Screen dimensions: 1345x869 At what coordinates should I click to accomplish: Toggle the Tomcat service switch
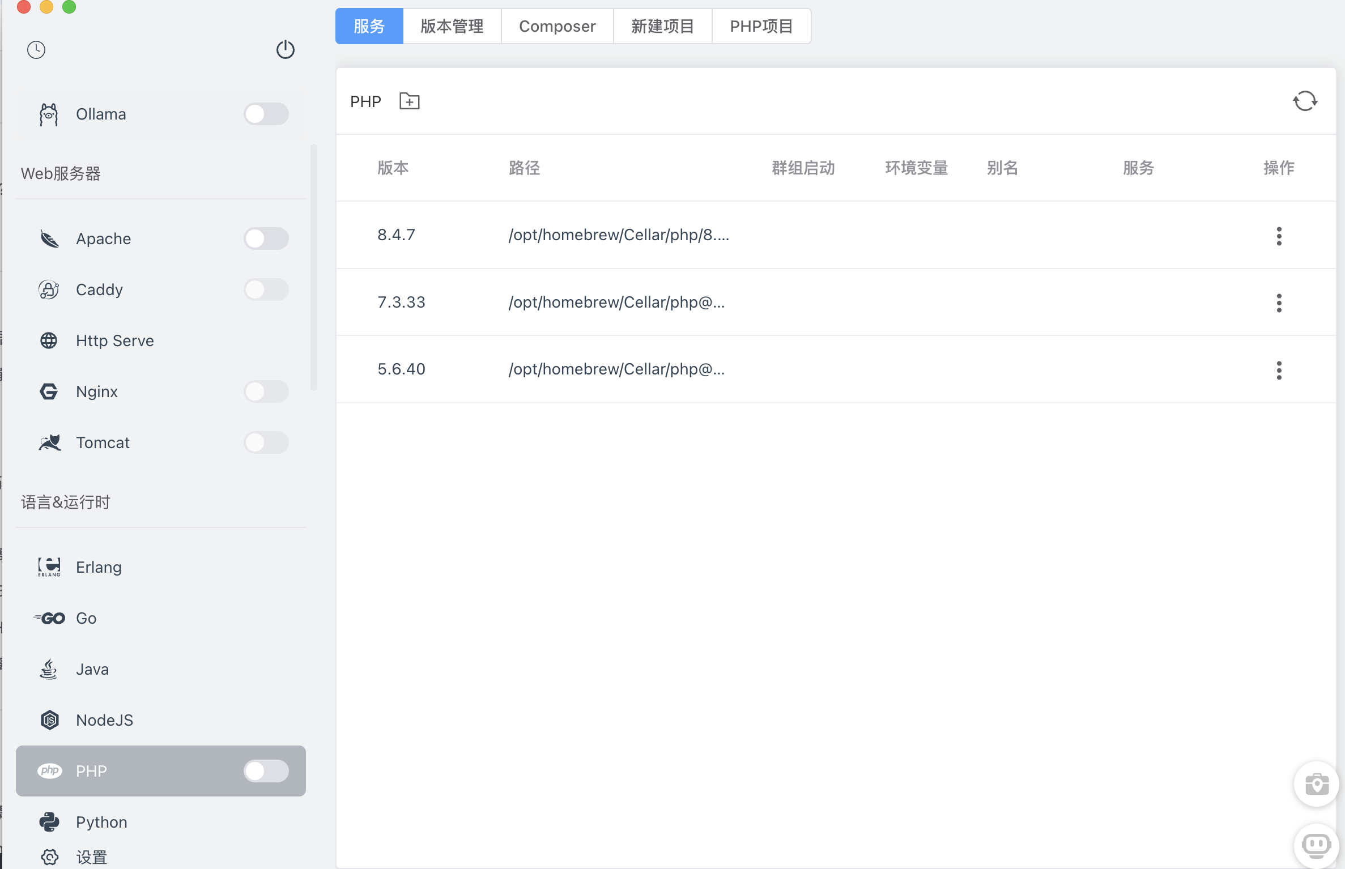(x=266, y=442)
